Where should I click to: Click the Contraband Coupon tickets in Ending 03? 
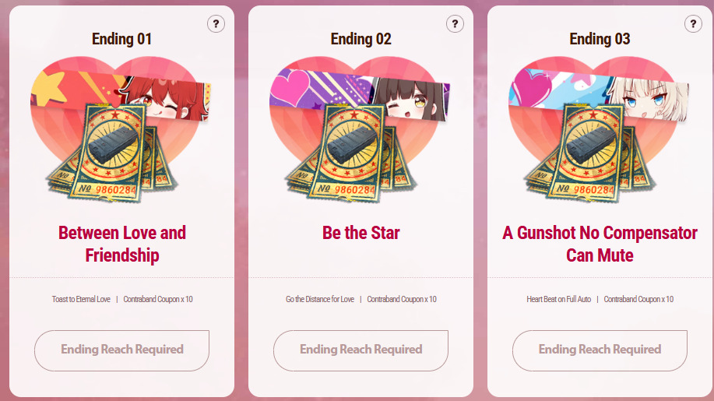coord(589,153)
